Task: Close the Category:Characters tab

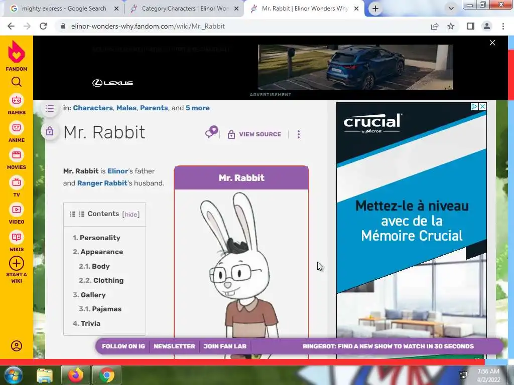Action: (236, 9)
